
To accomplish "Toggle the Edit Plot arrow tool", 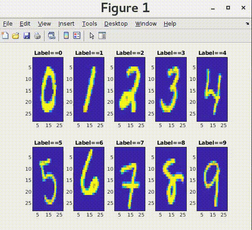I will [x=92, y=35].
